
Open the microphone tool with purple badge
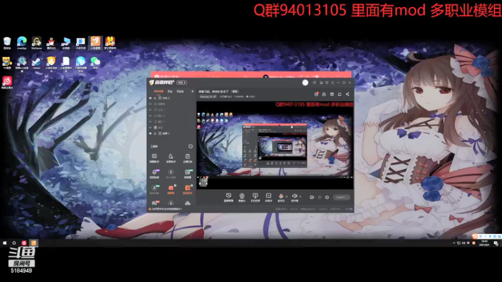[154, 174]
